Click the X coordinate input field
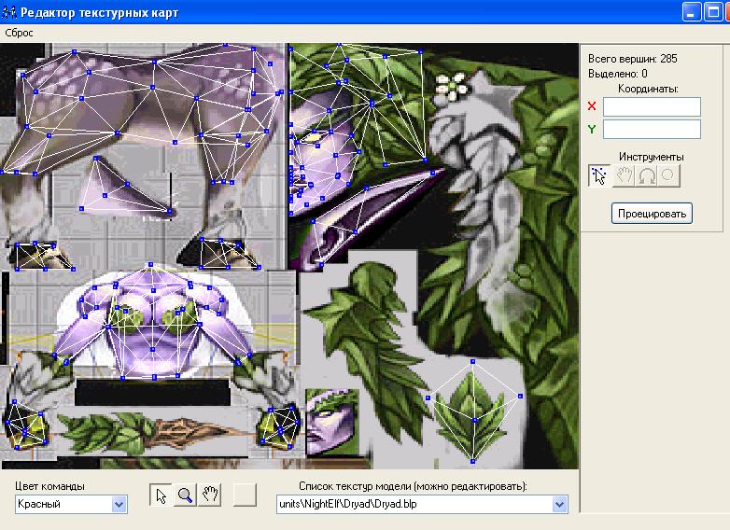Screen dimensions: 730x530 tap(652, 106)
